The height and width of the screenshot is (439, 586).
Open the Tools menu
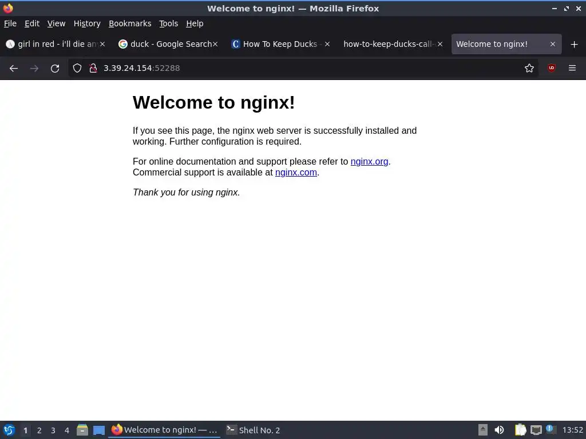[x=169, y=23]
